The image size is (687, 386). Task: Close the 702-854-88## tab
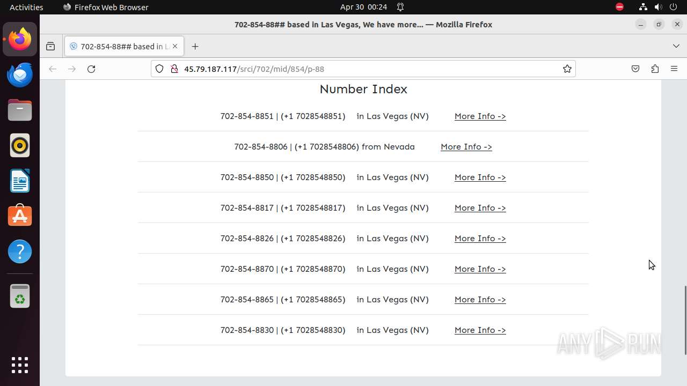175,47
